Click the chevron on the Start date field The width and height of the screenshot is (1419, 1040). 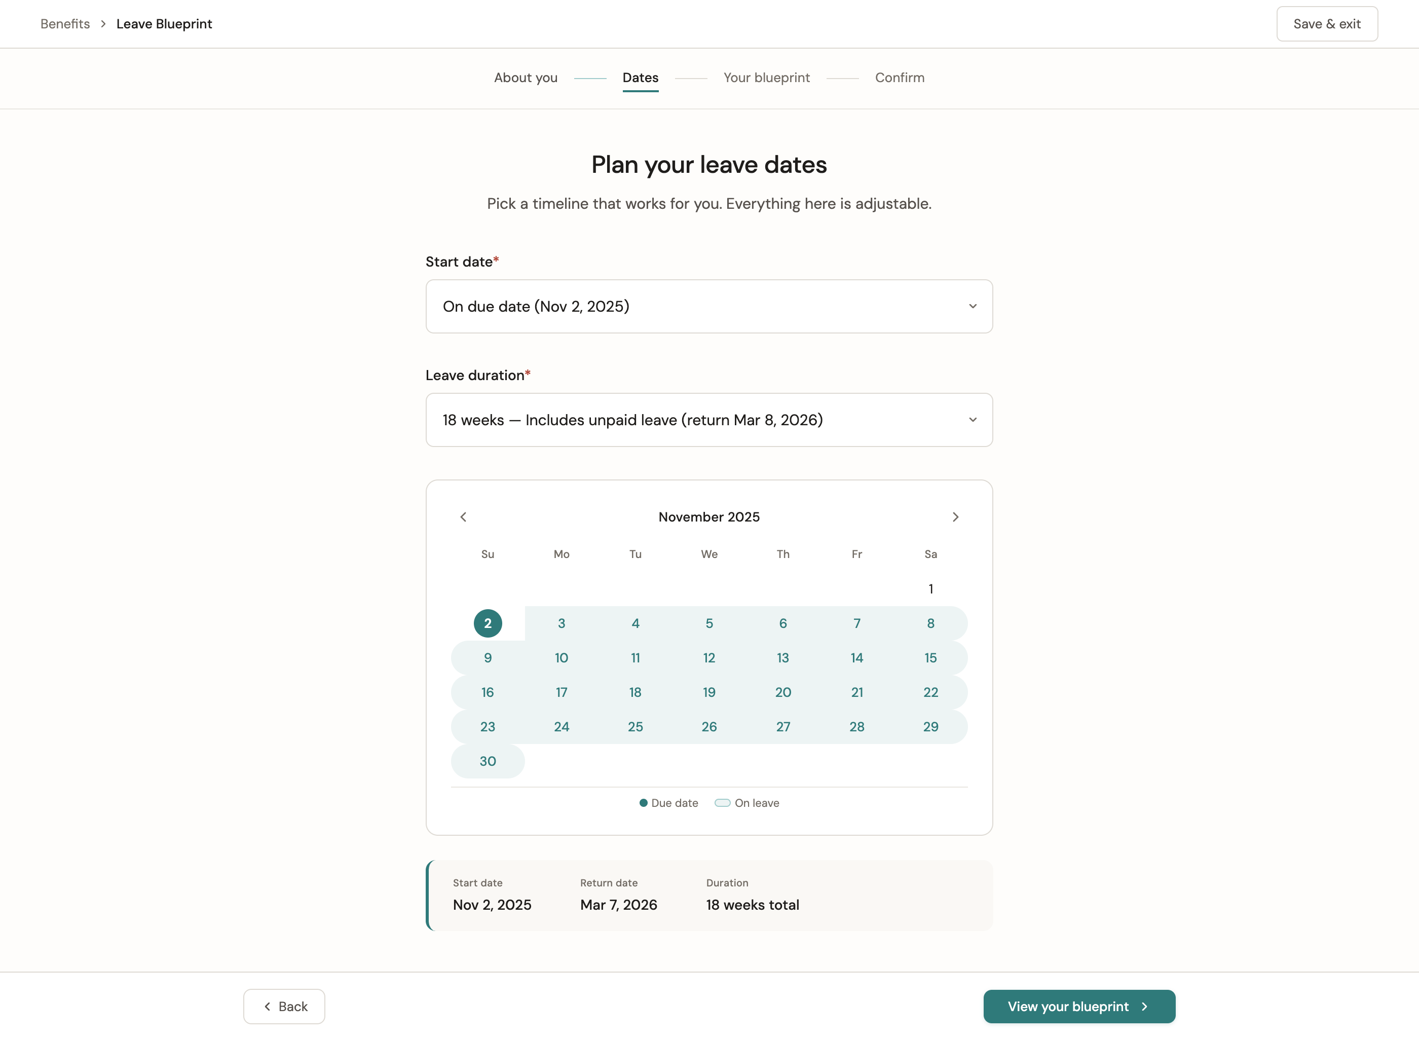coord(973,307)
